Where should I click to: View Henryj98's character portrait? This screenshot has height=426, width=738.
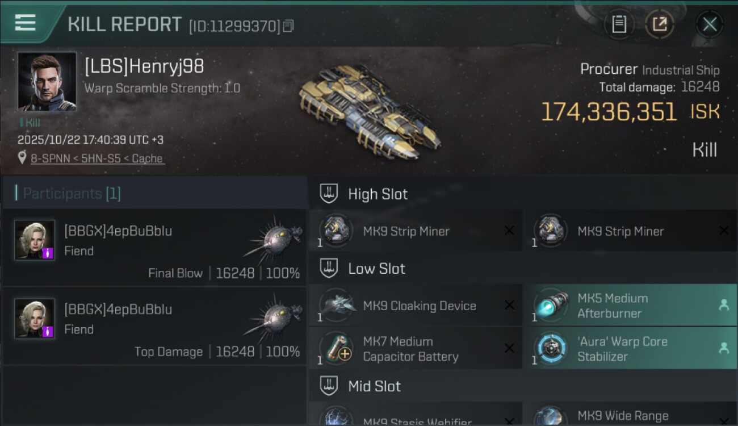[47, 81]
